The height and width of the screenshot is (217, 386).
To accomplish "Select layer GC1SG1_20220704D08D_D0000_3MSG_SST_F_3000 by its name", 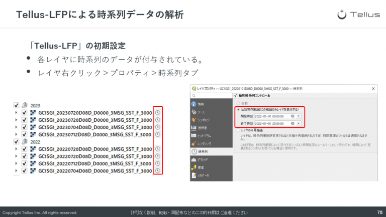I will click(x=95, y=171).
